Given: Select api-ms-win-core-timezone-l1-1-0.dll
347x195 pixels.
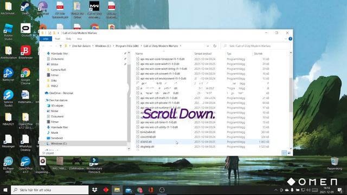Looking at the screenshot, I should pyautogui.click(x=163, y=59).
